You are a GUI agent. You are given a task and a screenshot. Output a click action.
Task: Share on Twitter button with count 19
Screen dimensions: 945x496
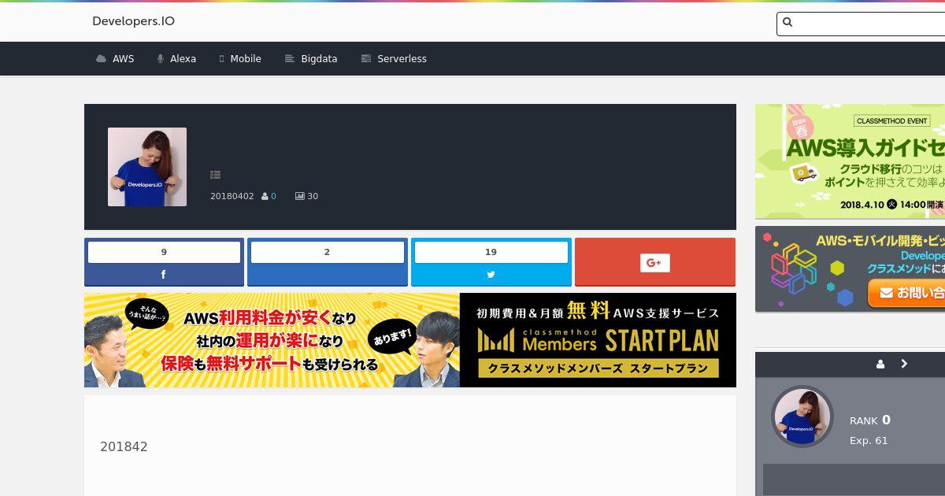pyautogui.click(x=491, y=262)
